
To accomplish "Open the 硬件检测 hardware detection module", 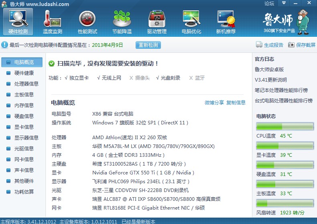I will 18,22.
